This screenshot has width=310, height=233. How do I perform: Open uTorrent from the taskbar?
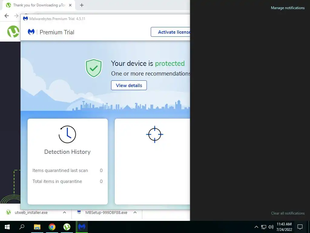click(67, 227)
